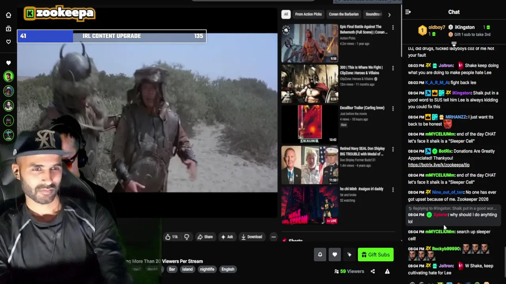Click the nightlife stream tag
506x284 pixels.
click(207, 269)
